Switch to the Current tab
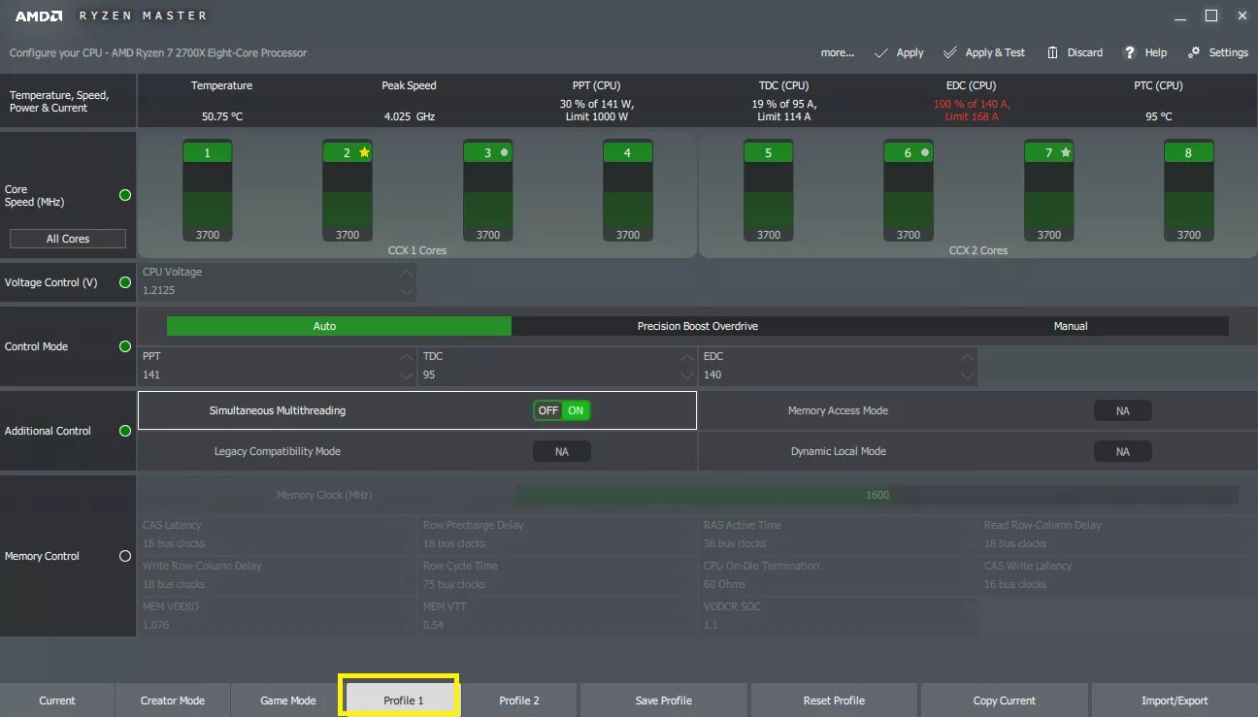 [57, 701]
